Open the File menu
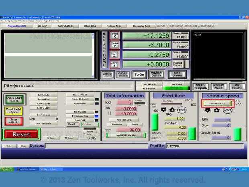 (2, 21)
